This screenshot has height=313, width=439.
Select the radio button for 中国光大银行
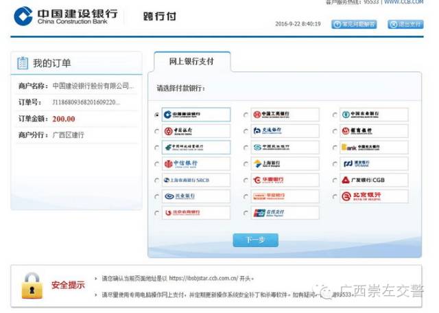[x=335, y=148]
